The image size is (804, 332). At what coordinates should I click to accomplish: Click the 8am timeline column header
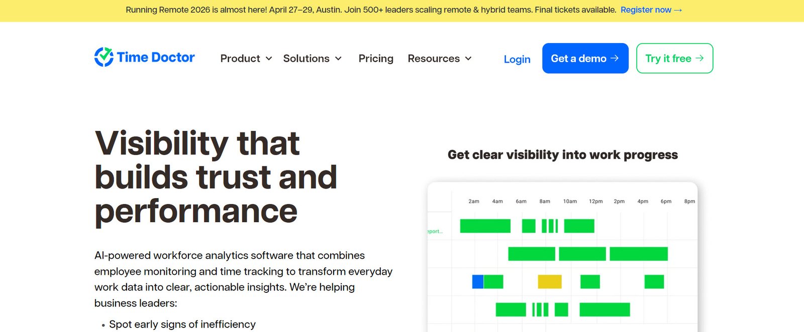545,201
